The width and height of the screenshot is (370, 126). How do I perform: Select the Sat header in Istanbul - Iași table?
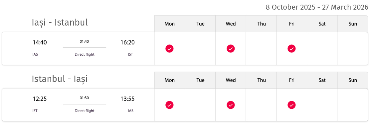(322, 80)
